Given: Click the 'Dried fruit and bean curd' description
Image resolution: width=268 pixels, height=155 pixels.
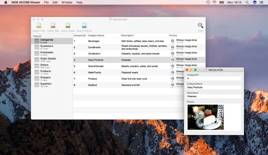Looking at the screenshot, I should (x=134, y=79).
